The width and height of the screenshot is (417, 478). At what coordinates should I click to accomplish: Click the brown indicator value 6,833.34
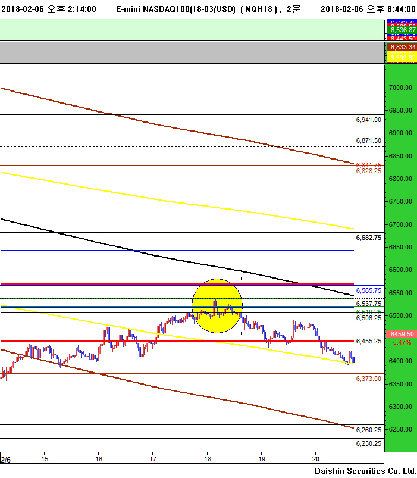click(x=403, y=47)
